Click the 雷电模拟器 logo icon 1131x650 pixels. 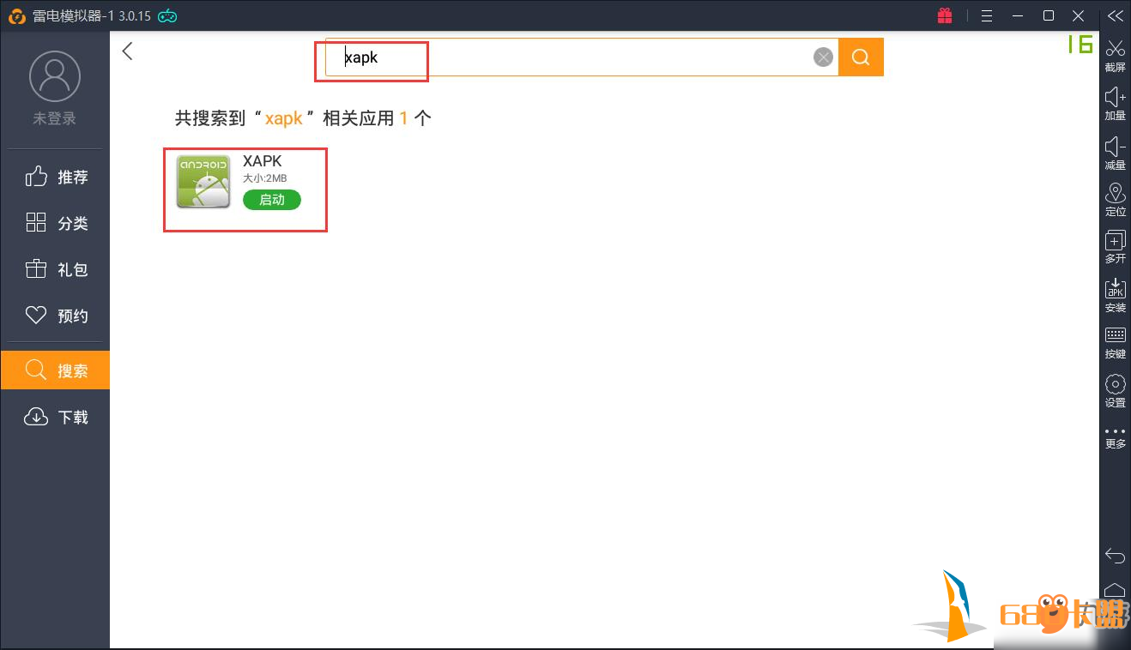tap(16, 15)
